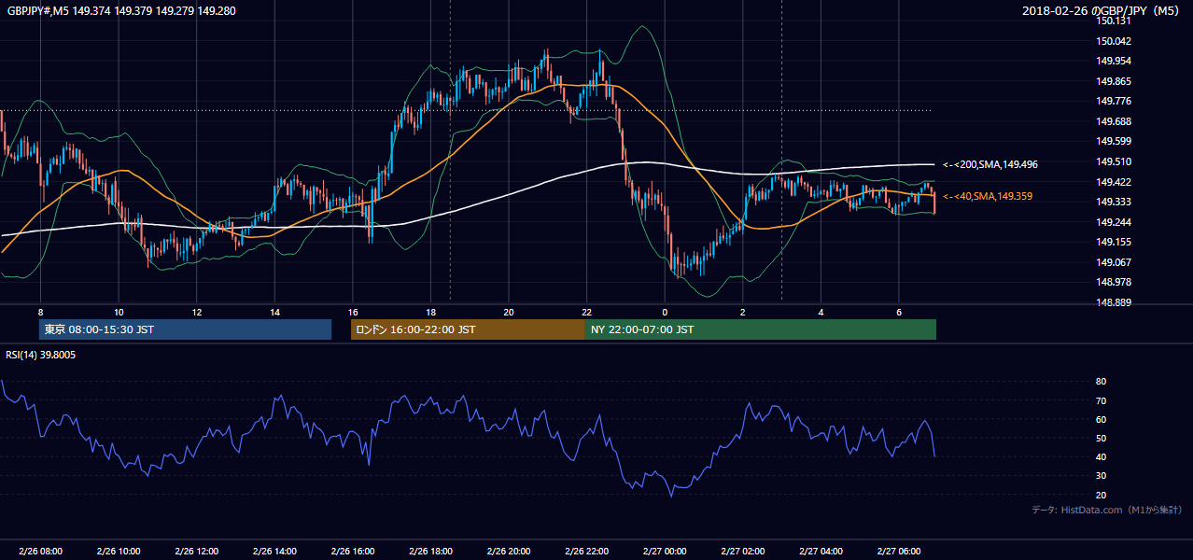The width and height of the screenshot is (1193, 560).
Task: Click hour tick '0' under the price chart
Action: pos(665,312)
